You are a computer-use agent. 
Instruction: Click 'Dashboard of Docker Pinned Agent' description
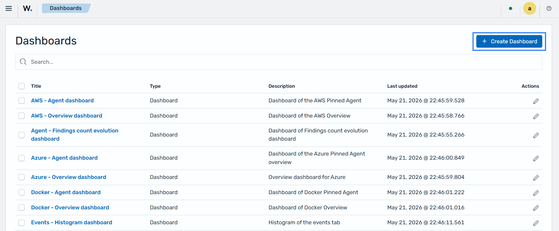(x=313, y=192)
